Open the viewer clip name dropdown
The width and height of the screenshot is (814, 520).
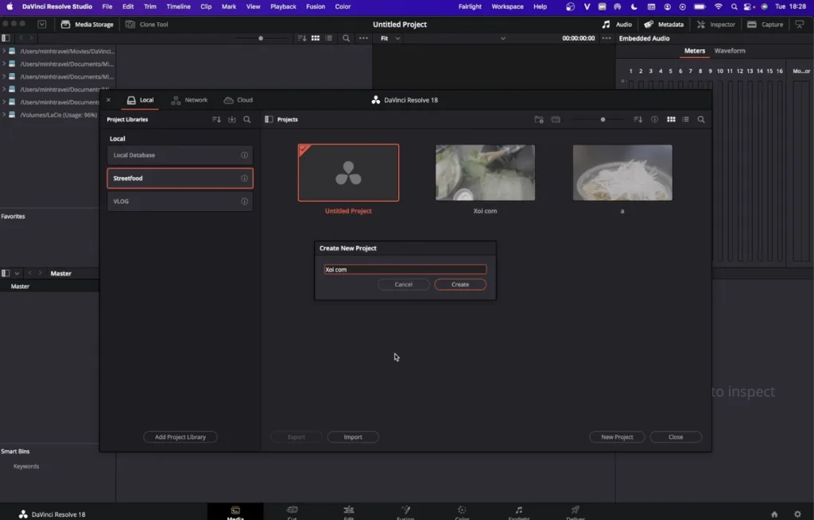[502, 38]
